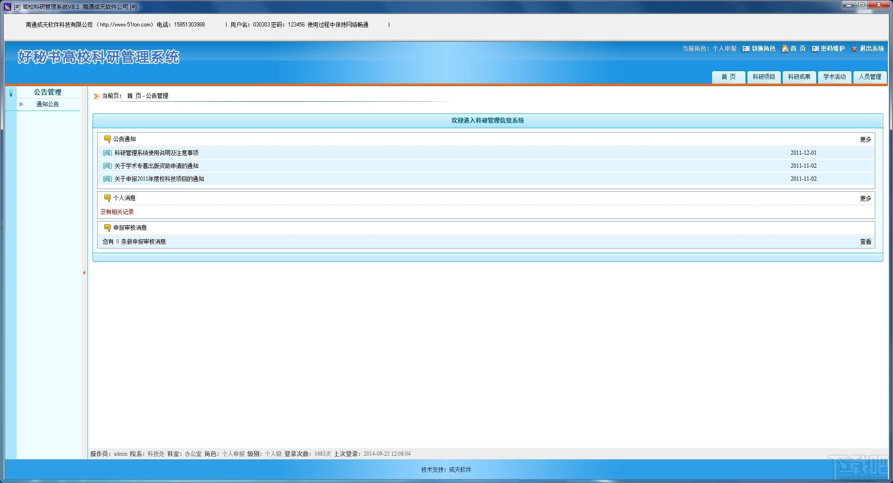Click the http://www.51ton.com address text

pos(126,25)
